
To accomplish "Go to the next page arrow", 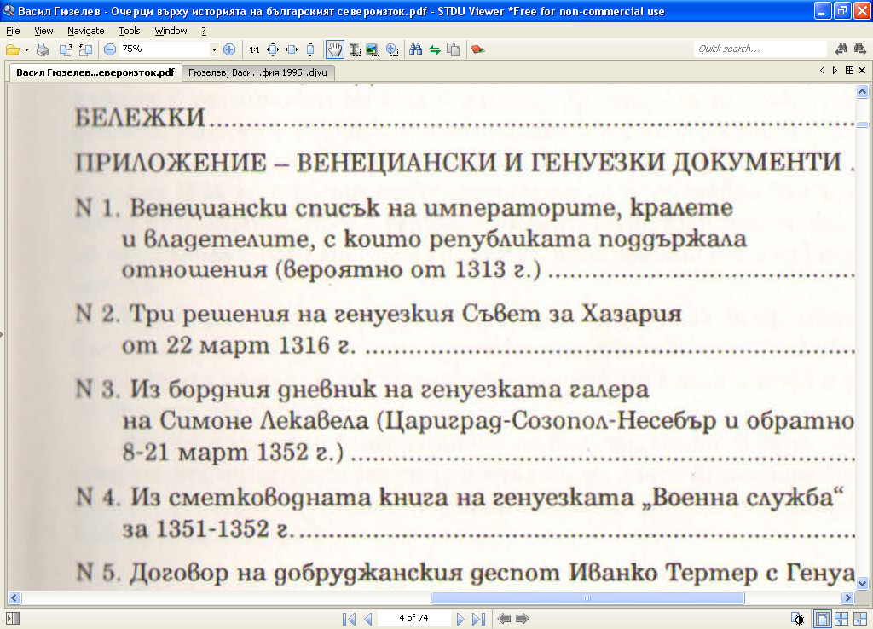I will (460, 619).
